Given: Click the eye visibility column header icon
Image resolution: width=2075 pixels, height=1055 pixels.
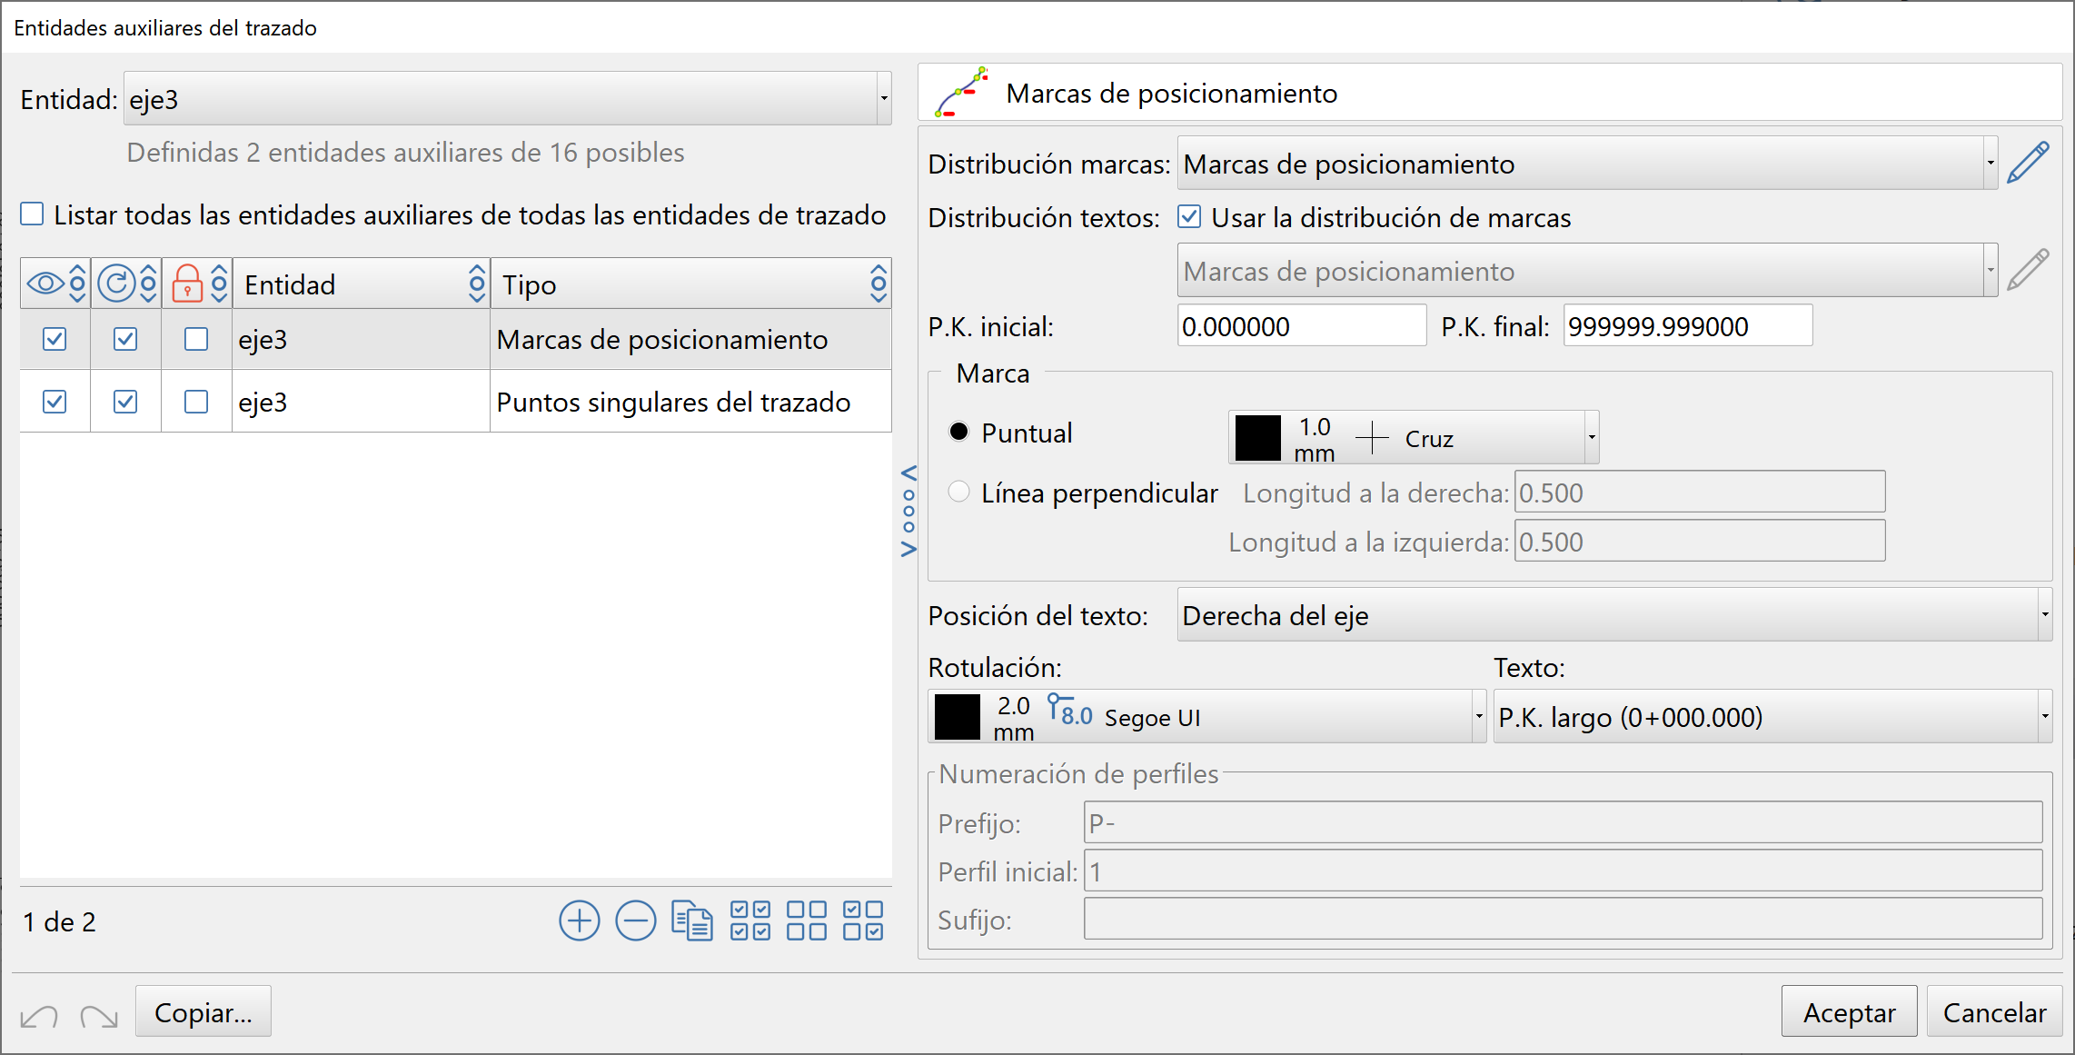Looking at the screenshot, I should pos(45,284).
